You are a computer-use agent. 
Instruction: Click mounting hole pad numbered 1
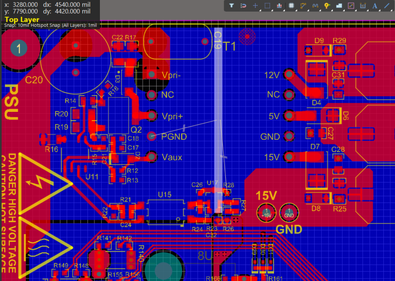[x=19, y=48]
